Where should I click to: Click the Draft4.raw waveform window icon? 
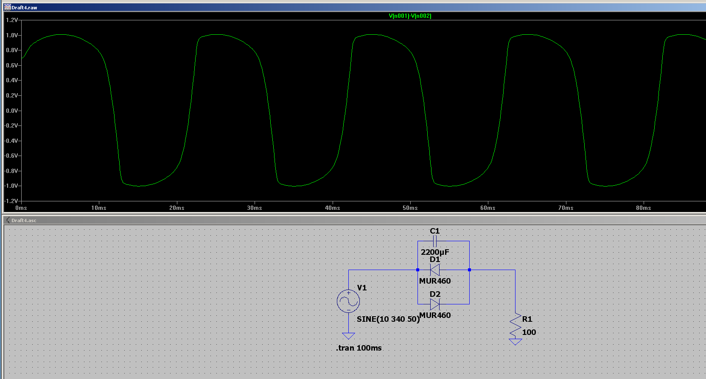click(7, 7)
